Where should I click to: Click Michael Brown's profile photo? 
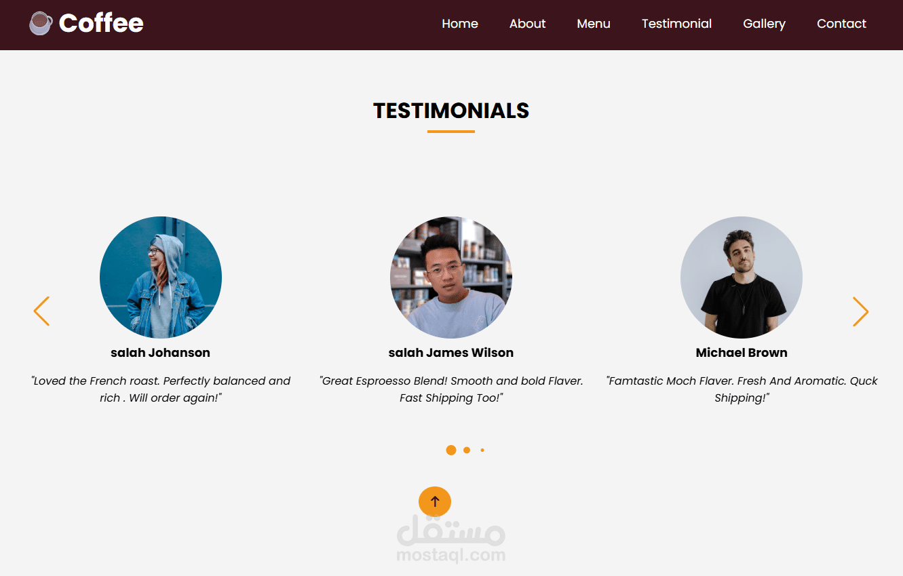click(x=742, y=277)
